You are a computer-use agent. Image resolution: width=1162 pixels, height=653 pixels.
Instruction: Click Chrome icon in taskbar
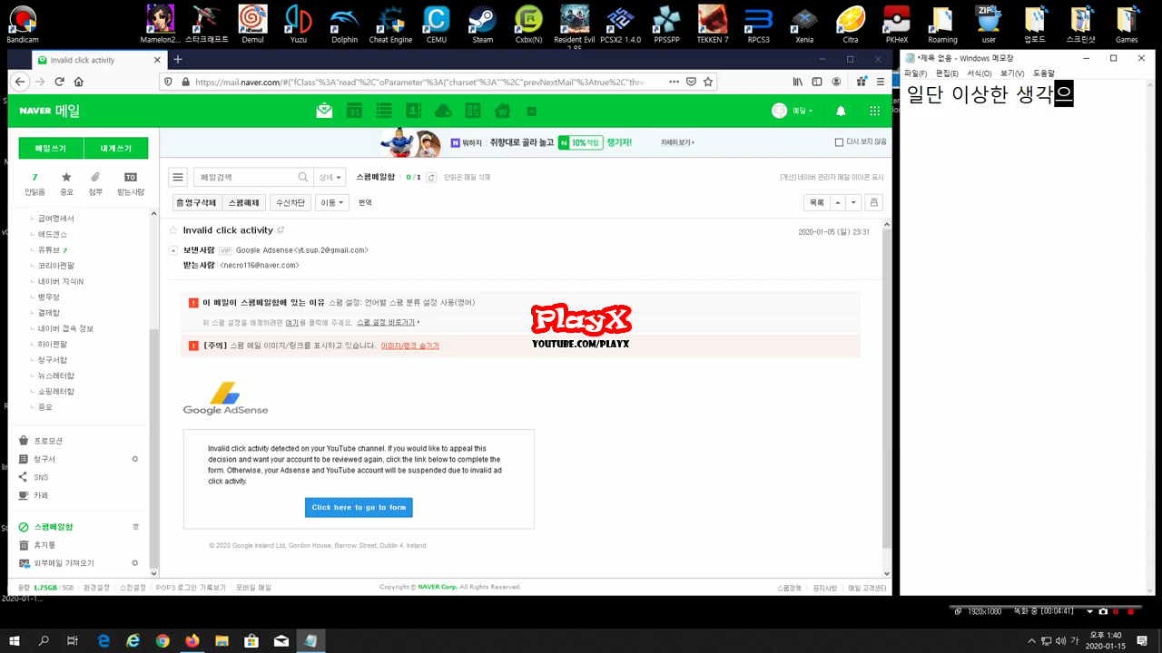pyautogui.click(x=162, y=640)
